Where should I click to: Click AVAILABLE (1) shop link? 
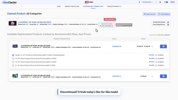click(117, 76)
